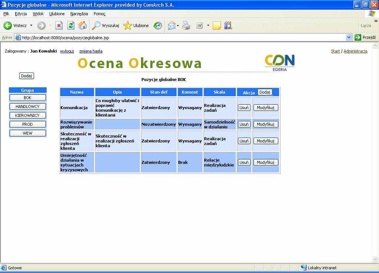
Task: Open the Home page icon
Action: [83, 26]
